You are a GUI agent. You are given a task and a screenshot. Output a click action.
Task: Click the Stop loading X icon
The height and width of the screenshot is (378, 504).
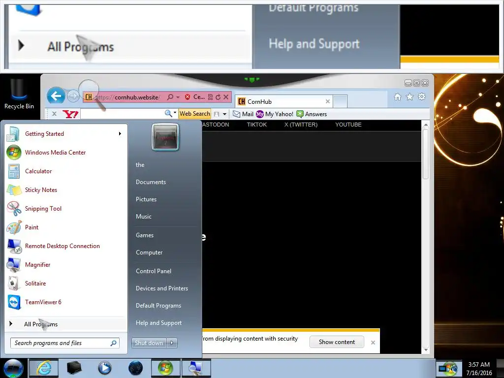tap(226, 97)
